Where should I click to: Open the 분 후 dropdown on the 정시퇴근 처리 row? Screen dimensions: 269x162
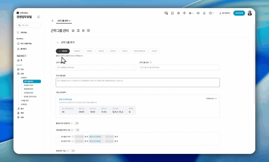coord(109,141)
